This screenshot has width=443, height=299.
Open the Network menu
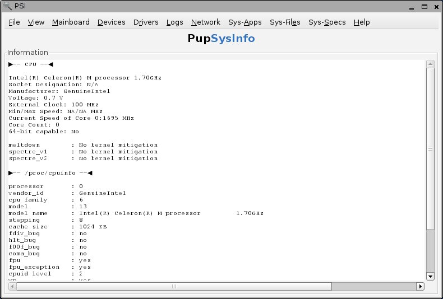pyautogui.click(x=206, y=22)
